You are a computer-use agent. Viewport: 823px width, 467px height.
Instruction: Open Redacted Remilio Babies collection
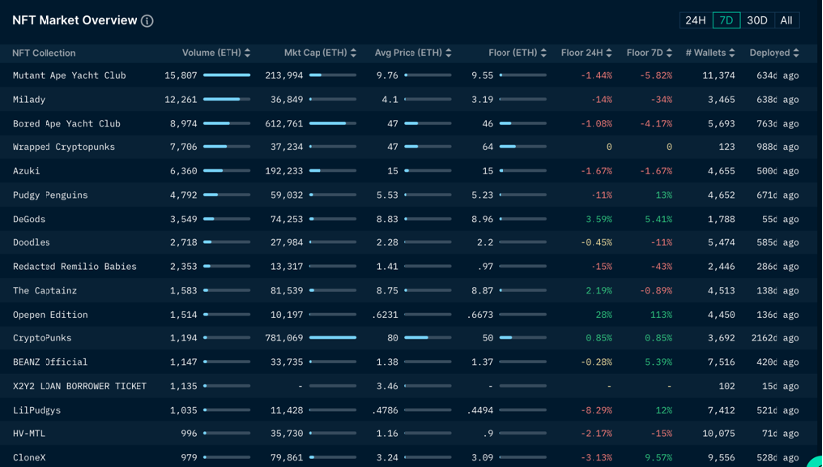[74, 266]
